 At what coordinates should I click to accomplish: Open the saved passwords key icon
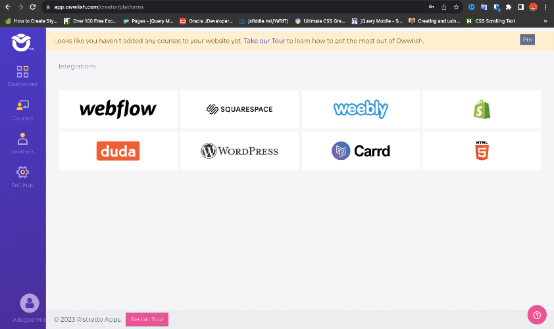point(432,7)
